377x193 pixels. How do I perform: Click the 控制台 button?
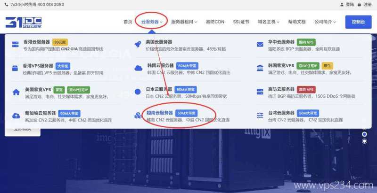359,22
